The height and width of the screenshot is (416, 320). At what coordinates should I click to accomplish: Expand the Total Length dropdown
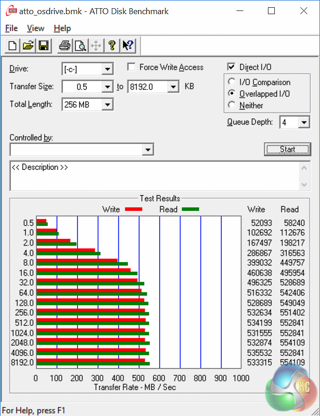[107, 104]
